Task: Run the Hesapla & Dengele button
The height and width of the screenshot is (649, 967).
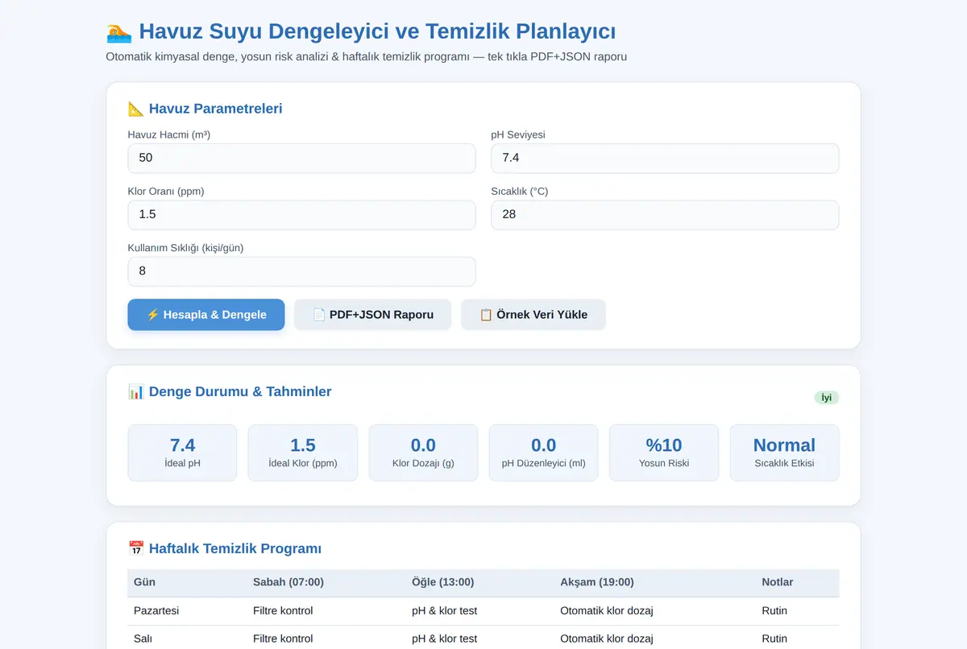Action: (x=206, y=315)
